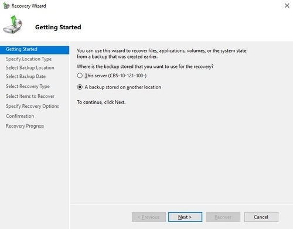The width and height of the screenshot is (293, 229).
Task: Open the Select Items to Recover step
Action: tap(30, 96)
